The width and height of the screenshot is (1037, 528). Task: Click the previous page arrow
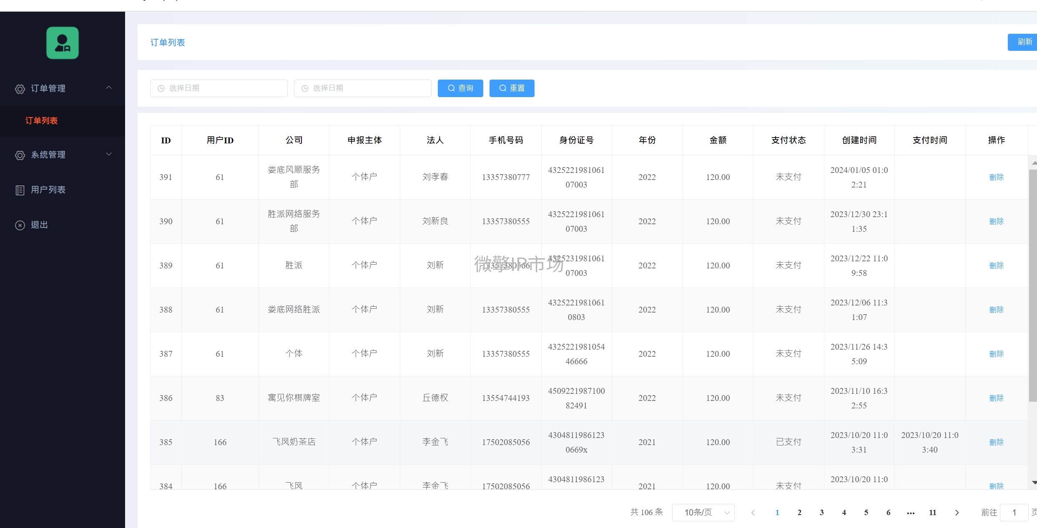[753, 513]
